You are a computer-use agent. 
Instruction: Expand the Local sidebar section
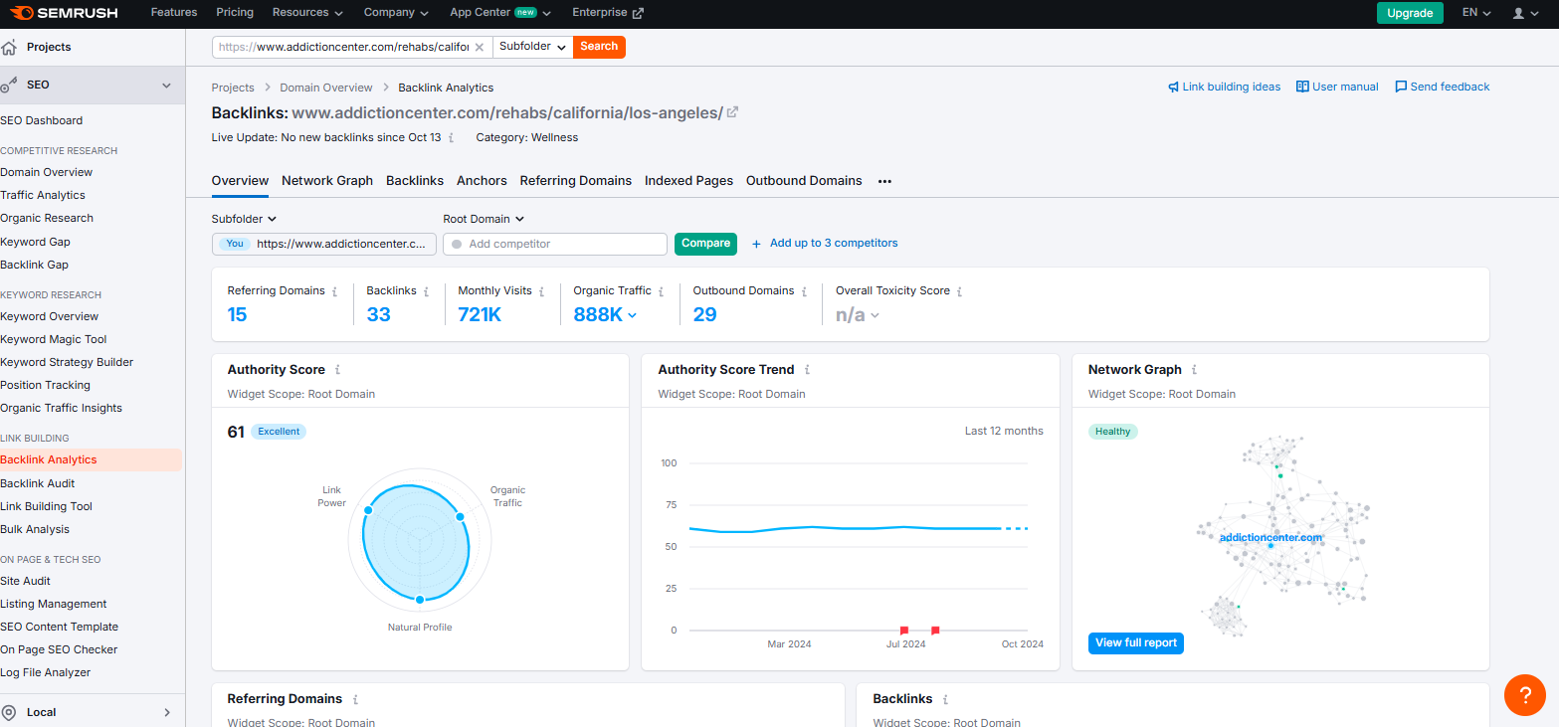(x=166, y=712)
